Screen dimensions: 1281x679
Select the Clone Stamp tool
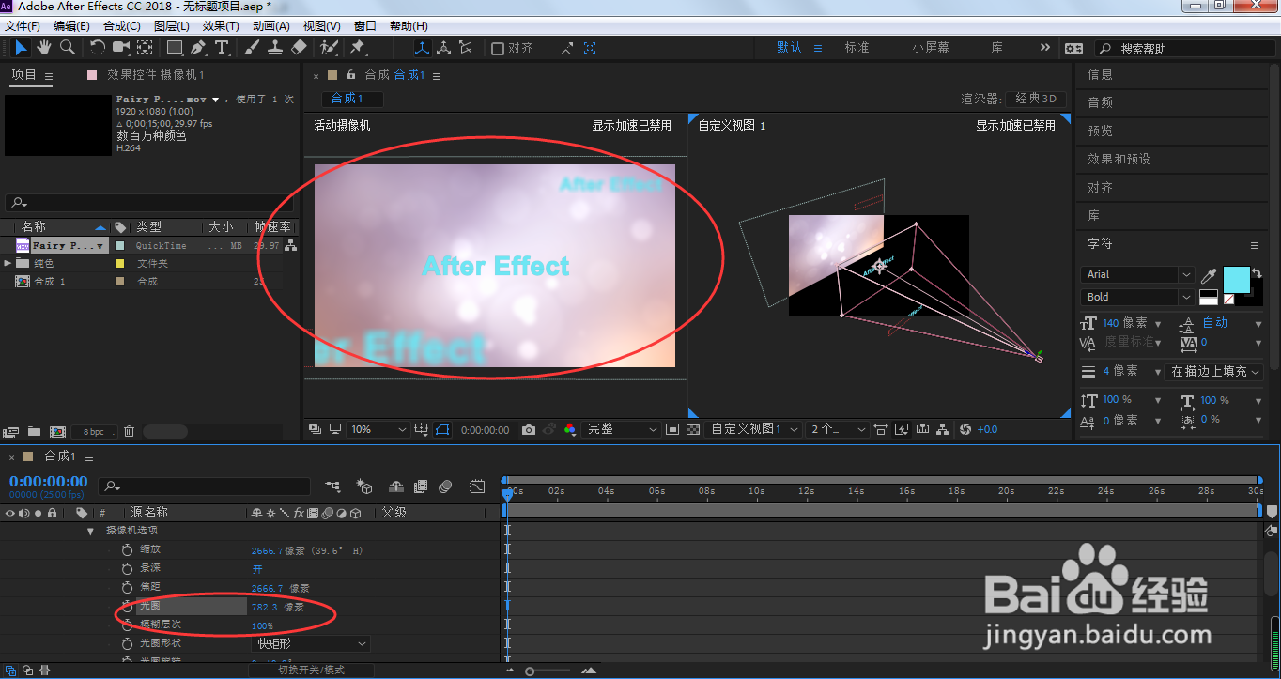(x=275, y=47)
